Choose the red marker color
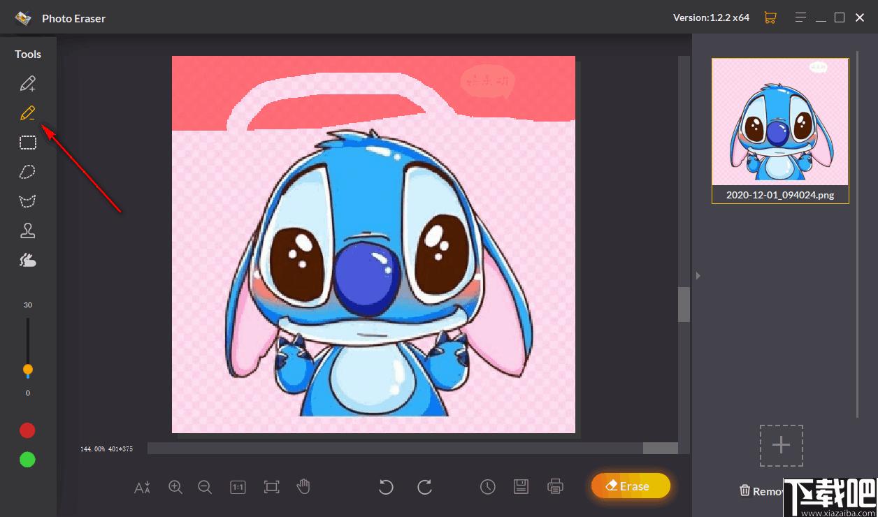This screenshot has height=517, width=878. click(x=27, y=430)
